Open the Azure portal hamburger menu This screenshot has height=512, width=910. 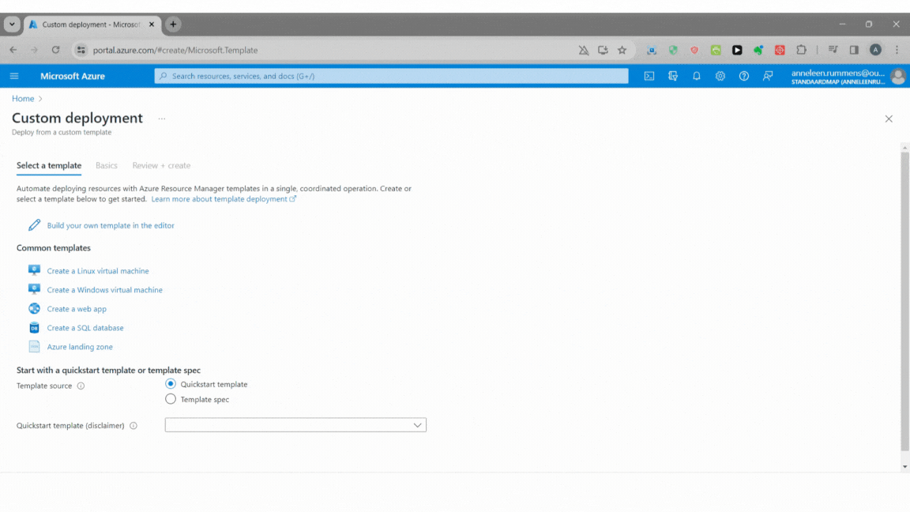(x=14, y=76)
